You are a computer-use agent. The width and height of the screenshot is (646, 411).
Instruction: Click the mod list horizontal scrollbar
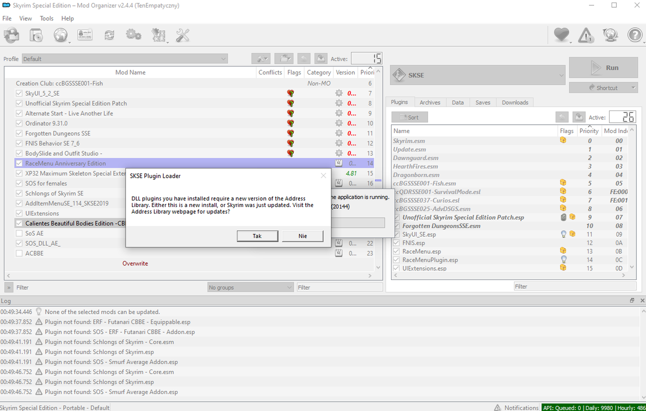(190, 276)
